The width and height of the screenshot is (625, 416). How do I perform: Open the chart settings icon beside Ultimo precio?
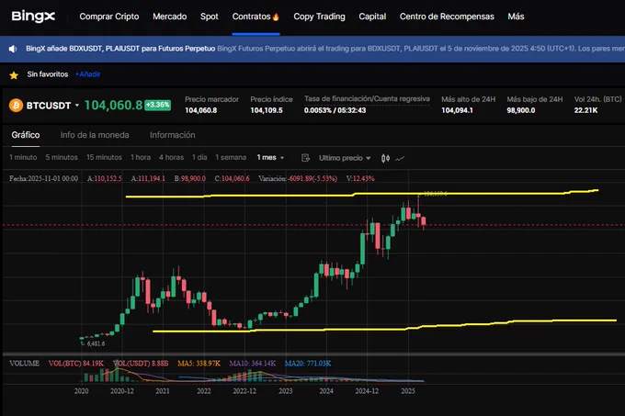tap(305, 158)
